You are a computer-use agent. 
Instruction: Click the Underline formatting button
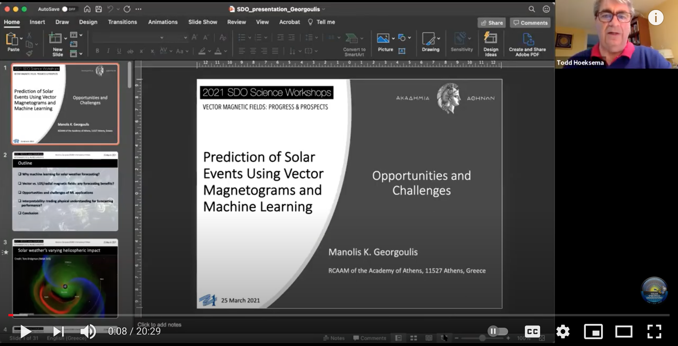pyautogui.click(x=119, y=51)
